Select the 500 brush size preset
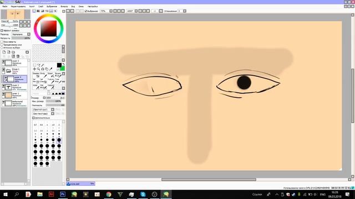Screen dimensions: 355x199 pos(47,164)
